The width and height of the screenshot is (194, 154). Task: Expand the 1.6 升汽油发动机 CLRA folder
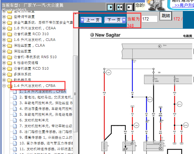click(x=4, y=40)
